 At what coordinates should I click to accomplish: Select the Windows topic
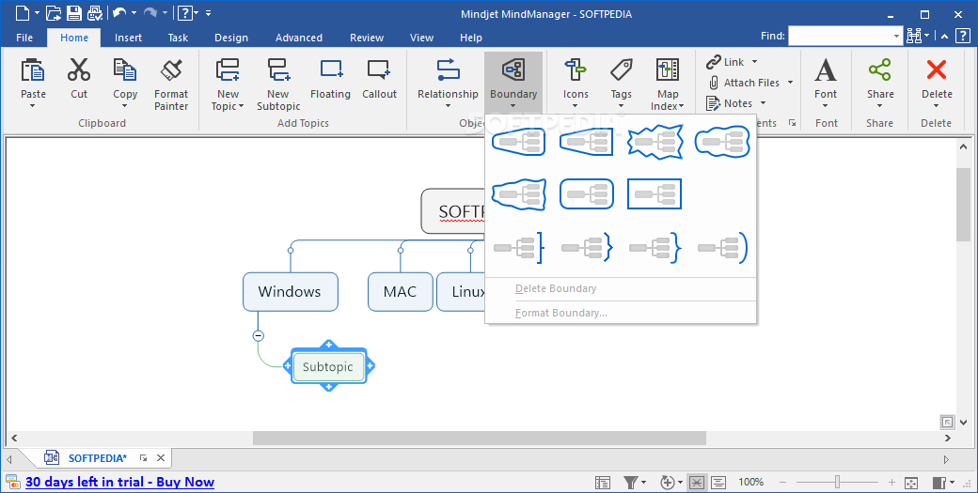pyautogui.click(x=290, y=291)
